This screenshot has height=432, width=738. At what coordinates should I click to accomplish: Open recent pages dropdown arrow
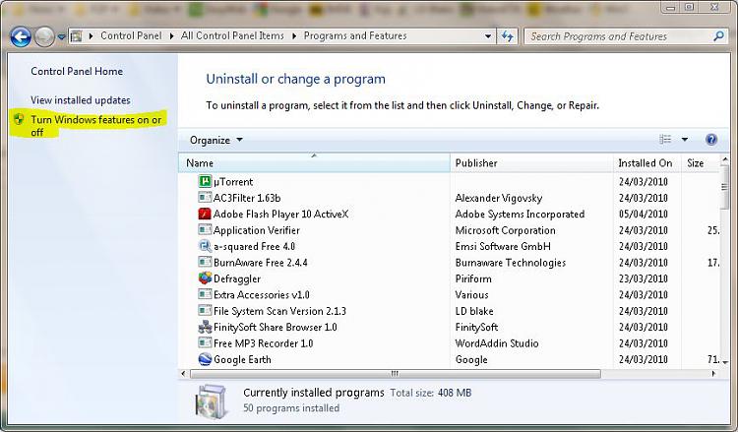point(61,36)
